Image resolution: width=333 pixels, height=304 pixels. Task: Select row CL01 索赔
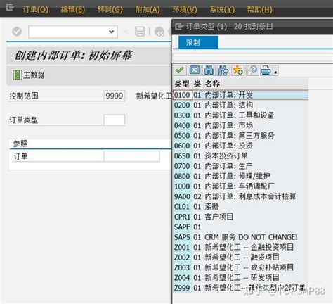tap(241, 207)
